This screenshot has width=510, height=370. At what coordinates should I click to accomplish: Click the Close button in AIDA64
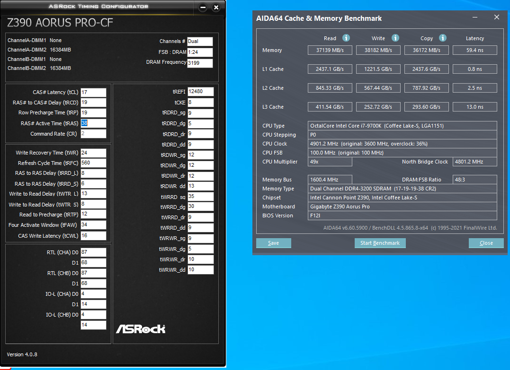coord(486,243)
